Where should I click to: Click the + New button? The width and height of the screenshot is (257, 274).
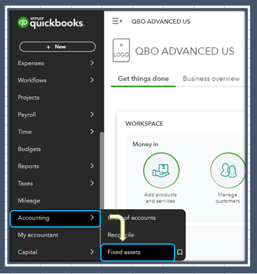coord(57,47)
